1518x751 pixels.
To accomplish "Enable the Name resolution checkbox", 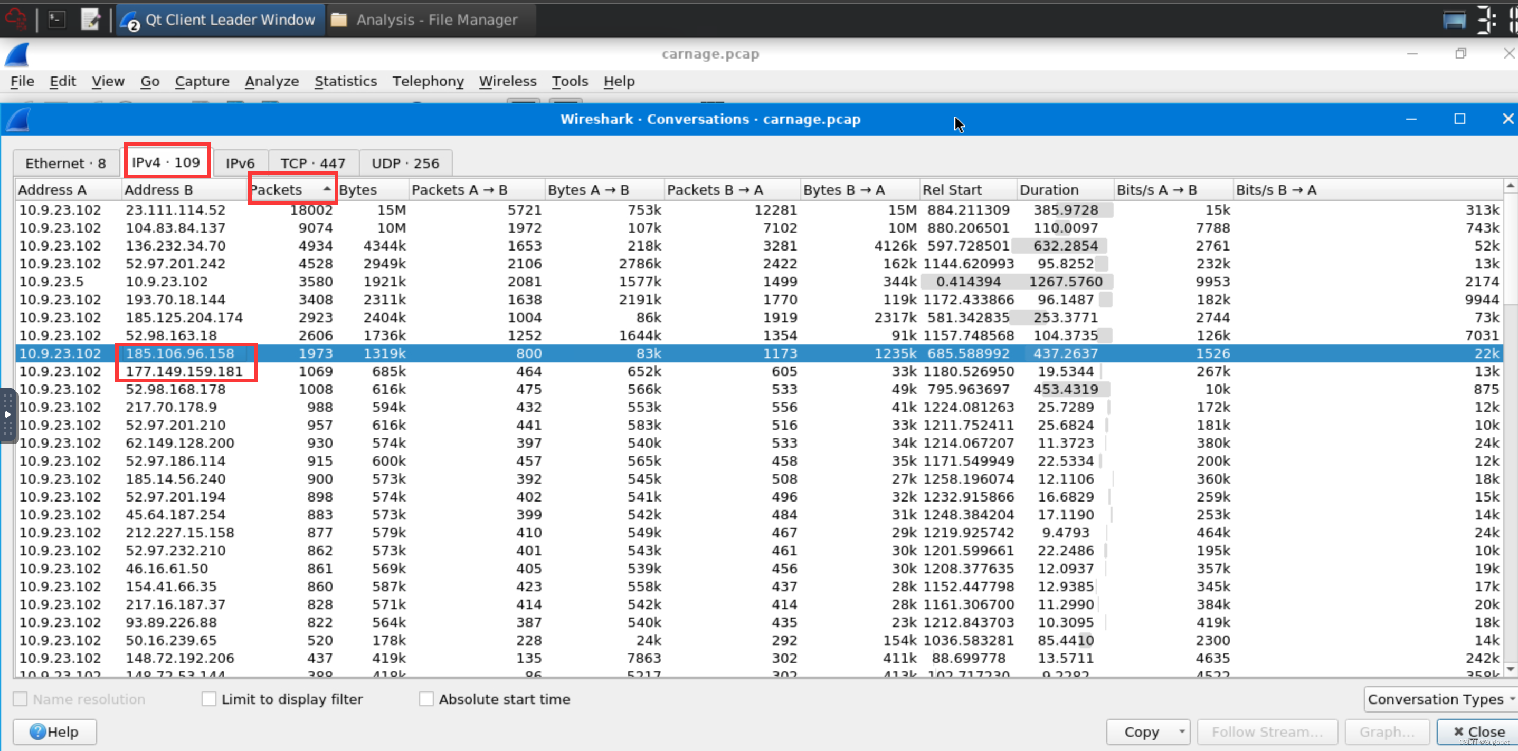I will [x=20, y=699].
